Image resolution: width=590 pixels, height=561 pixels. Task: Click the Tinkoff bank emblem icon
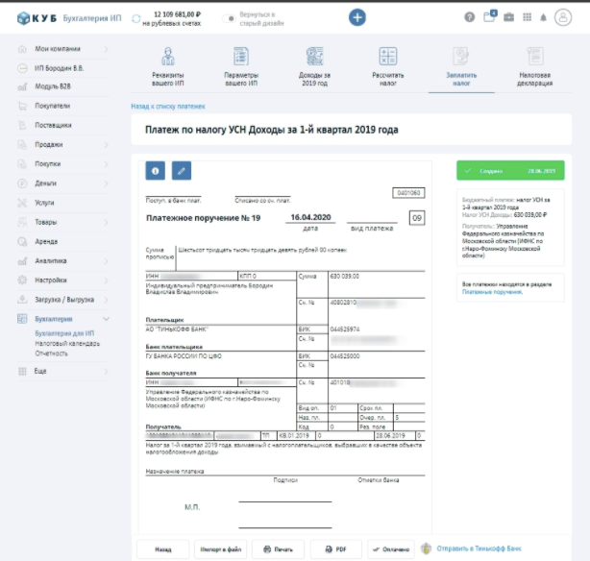click(426, 549)
